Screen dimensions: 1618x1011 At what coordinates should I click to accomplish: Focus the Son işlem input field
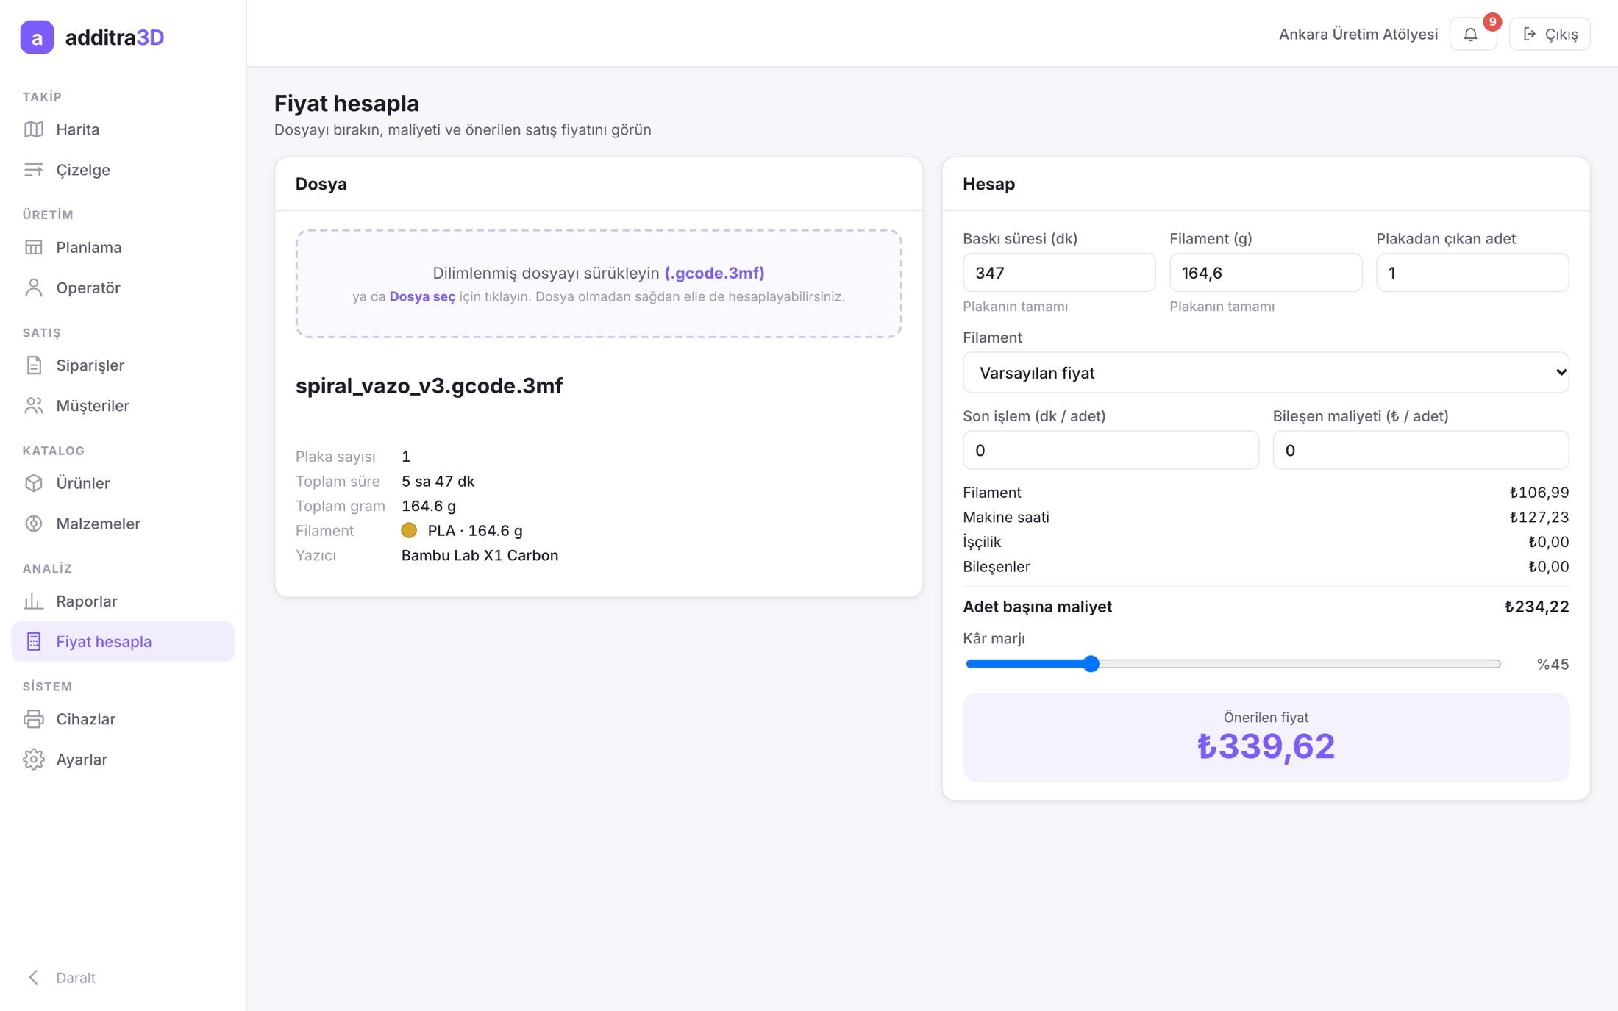click(x=1111, y=450)
